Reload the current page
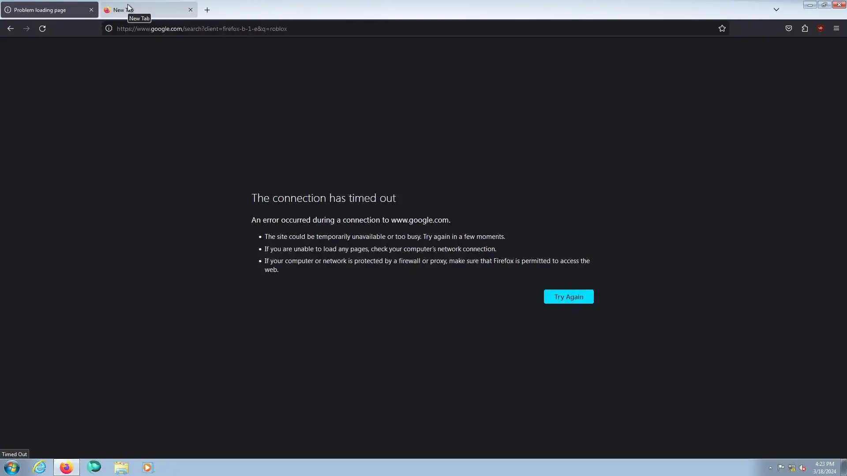Viewport: 847px width, 476px height. click(42, 29)
